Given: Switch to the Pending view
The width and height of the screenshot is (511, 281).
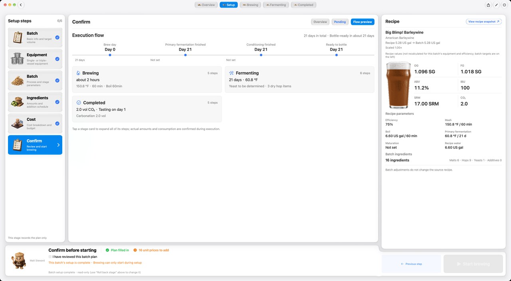Looking at the screenshot, I should tap(340, 22).
